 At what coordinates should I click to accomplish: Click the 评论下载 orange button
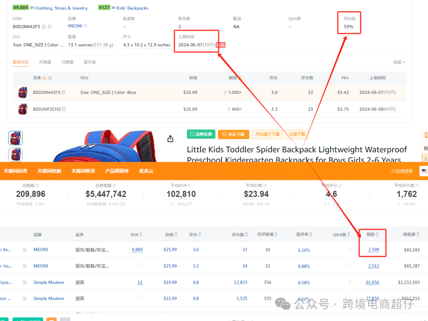(x=236, y=134)
